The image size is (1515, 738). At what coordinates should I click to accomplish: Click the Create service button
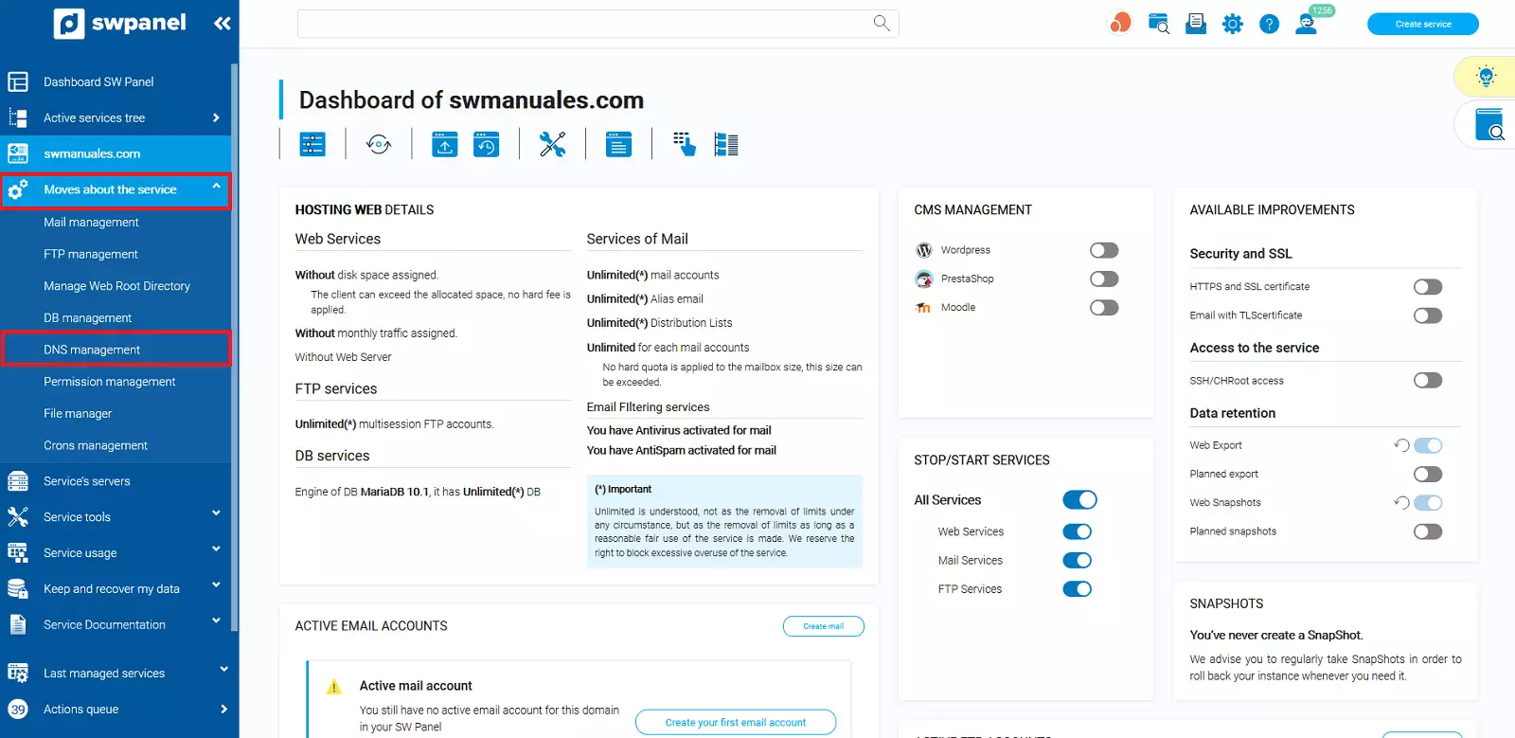click(1422, 25)
